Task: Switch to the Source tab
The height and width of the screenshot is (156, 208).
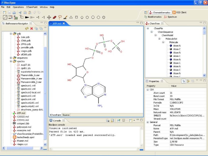Action: 66,115
